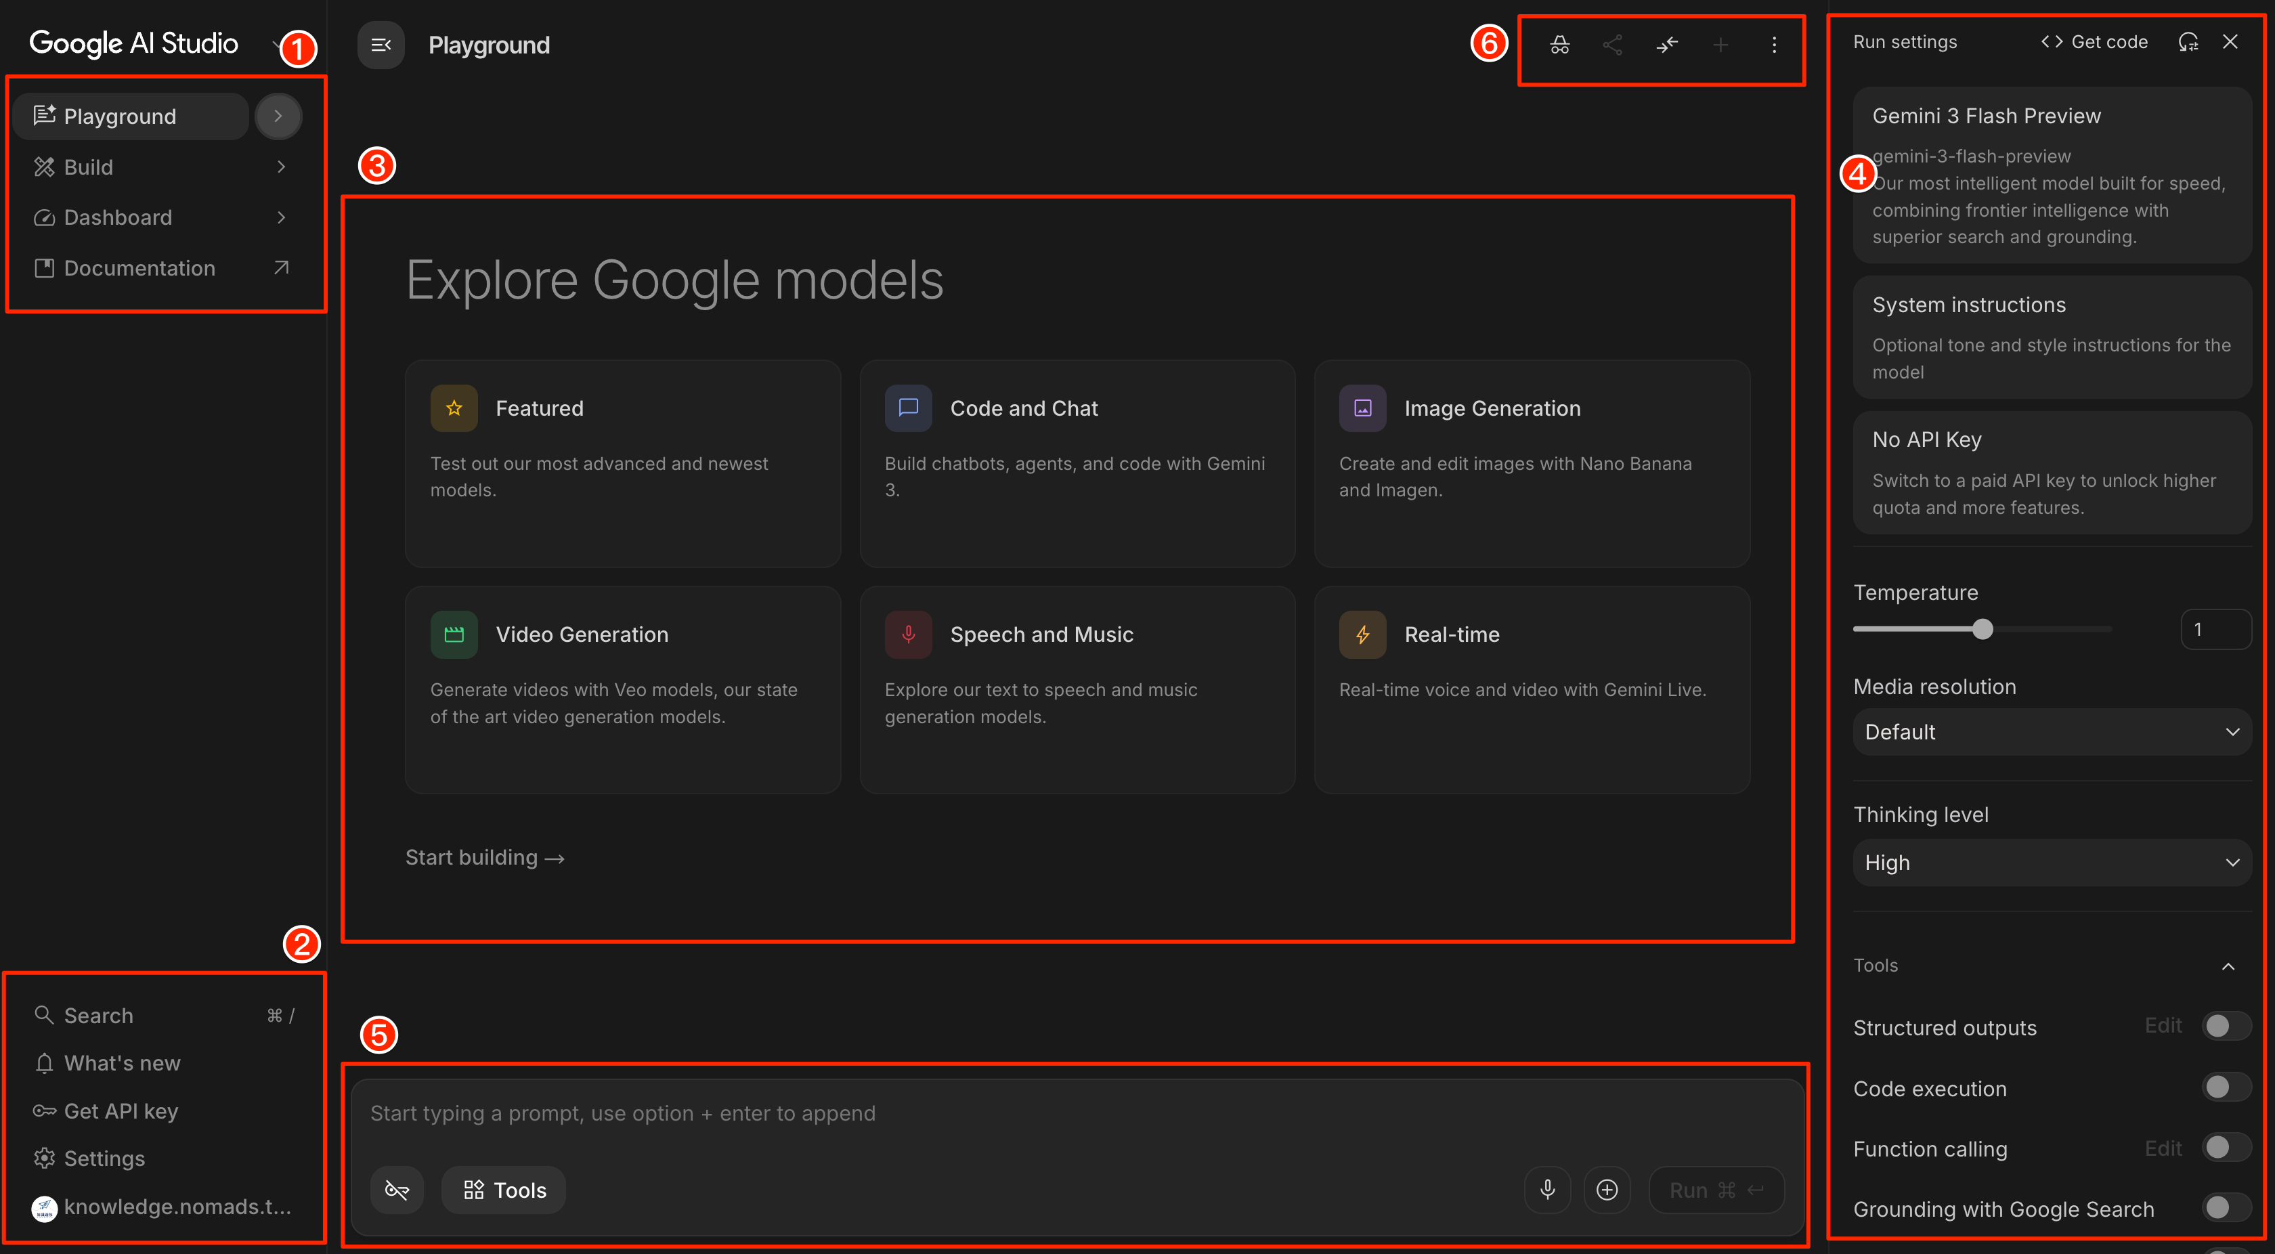The height and width of the screenshot is (1254, 2275).
Task: Open the Media resolution Default dropdown
Action: pos(2051,732)
